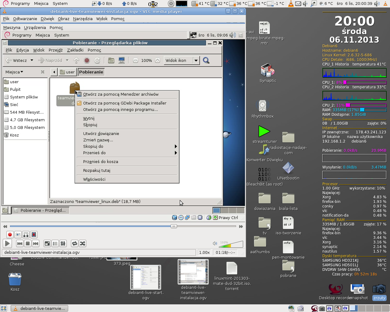Image resolution: width=390 pixels, height=312 pixels.
Task: Open the 'zrzuty' desktop icon
Action: coord(379,292)
